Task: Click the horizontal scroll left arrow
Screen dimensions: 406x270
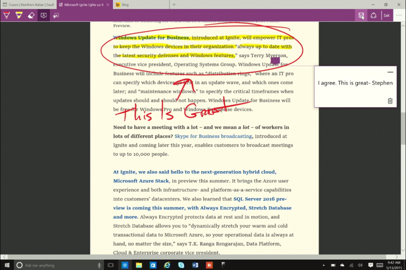Action: point(4,257)
